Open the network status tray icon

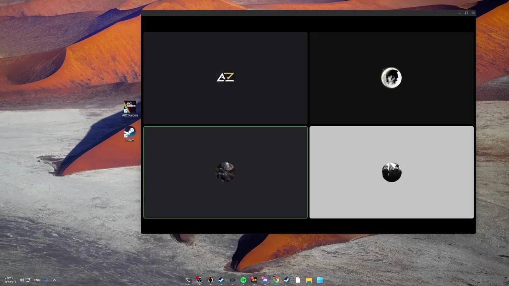(x=28, y=280)
